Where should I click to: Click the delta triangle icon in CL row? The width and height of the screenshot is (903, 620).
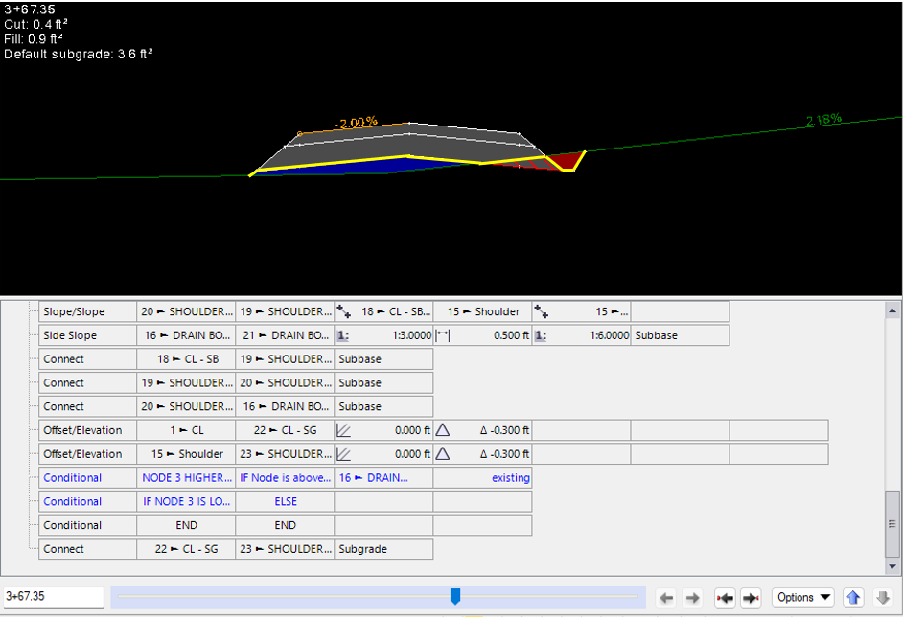pyautogui.click(x=443, y=430)
